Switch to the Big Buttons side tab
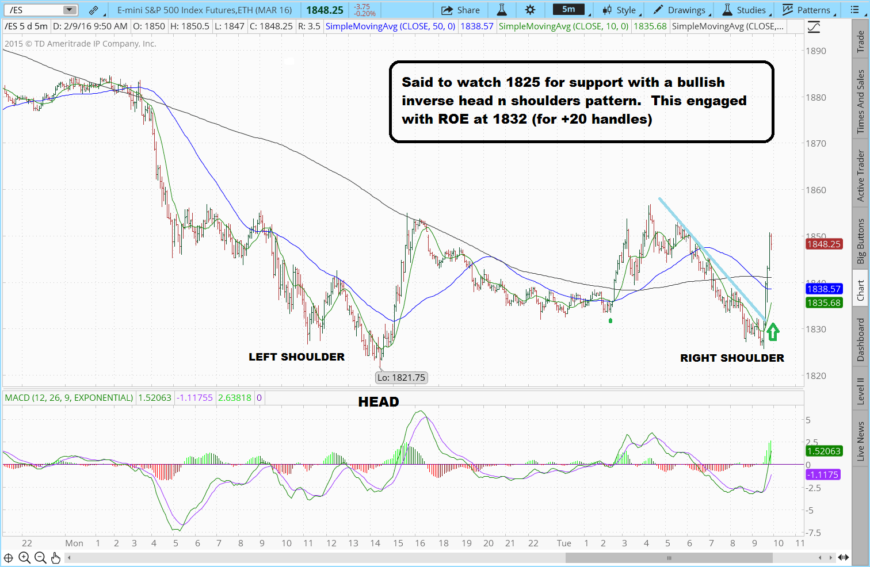Viewport: 870px width, 567px height. click(x=861, y=241)
